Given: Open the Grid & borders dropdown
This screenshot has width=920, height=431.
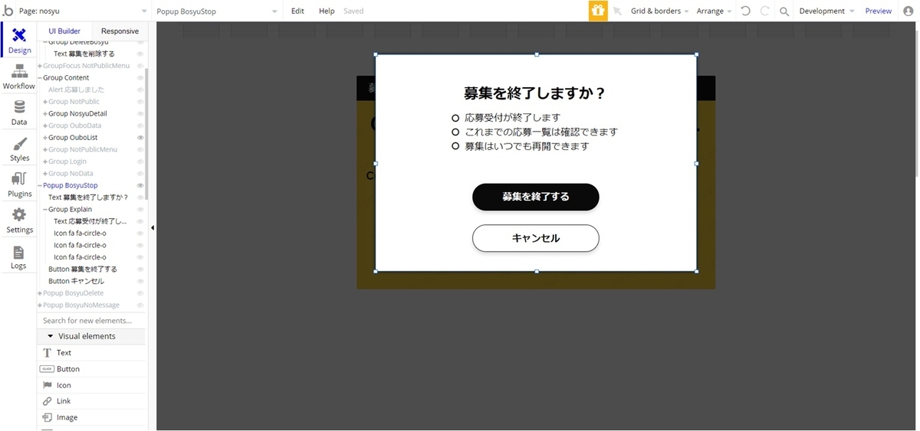Looking at the screenshot, I should coord(659,11).
